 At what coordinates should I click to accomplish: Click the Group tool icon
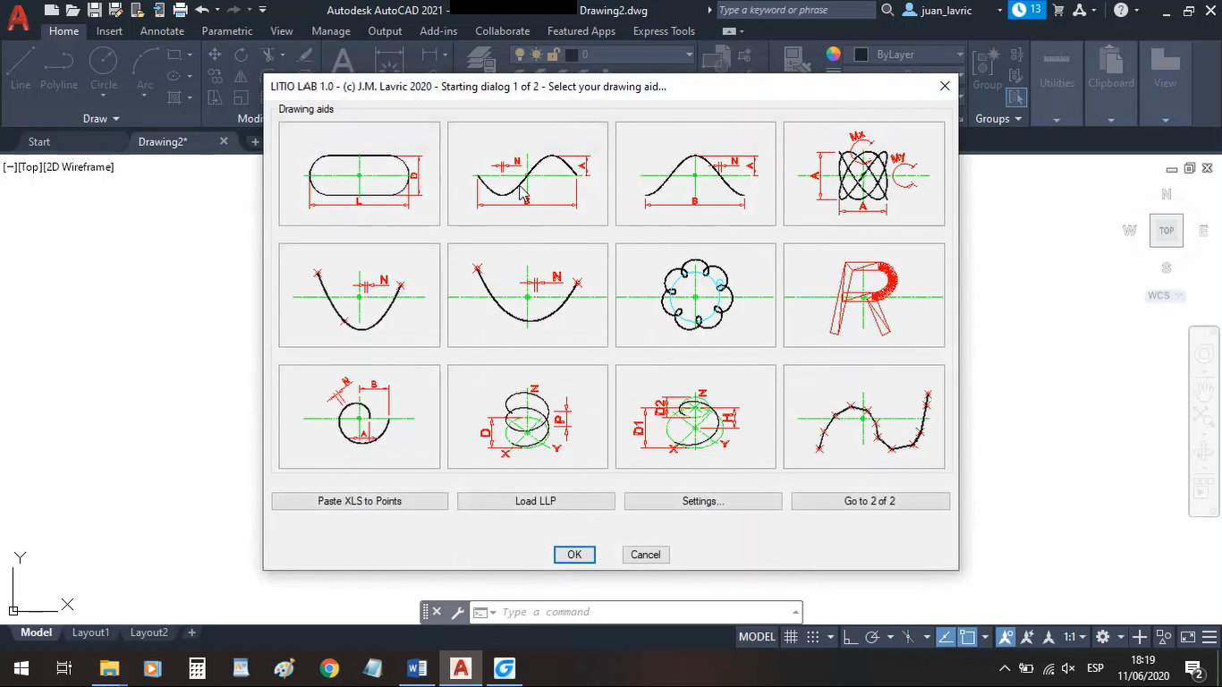987,68
